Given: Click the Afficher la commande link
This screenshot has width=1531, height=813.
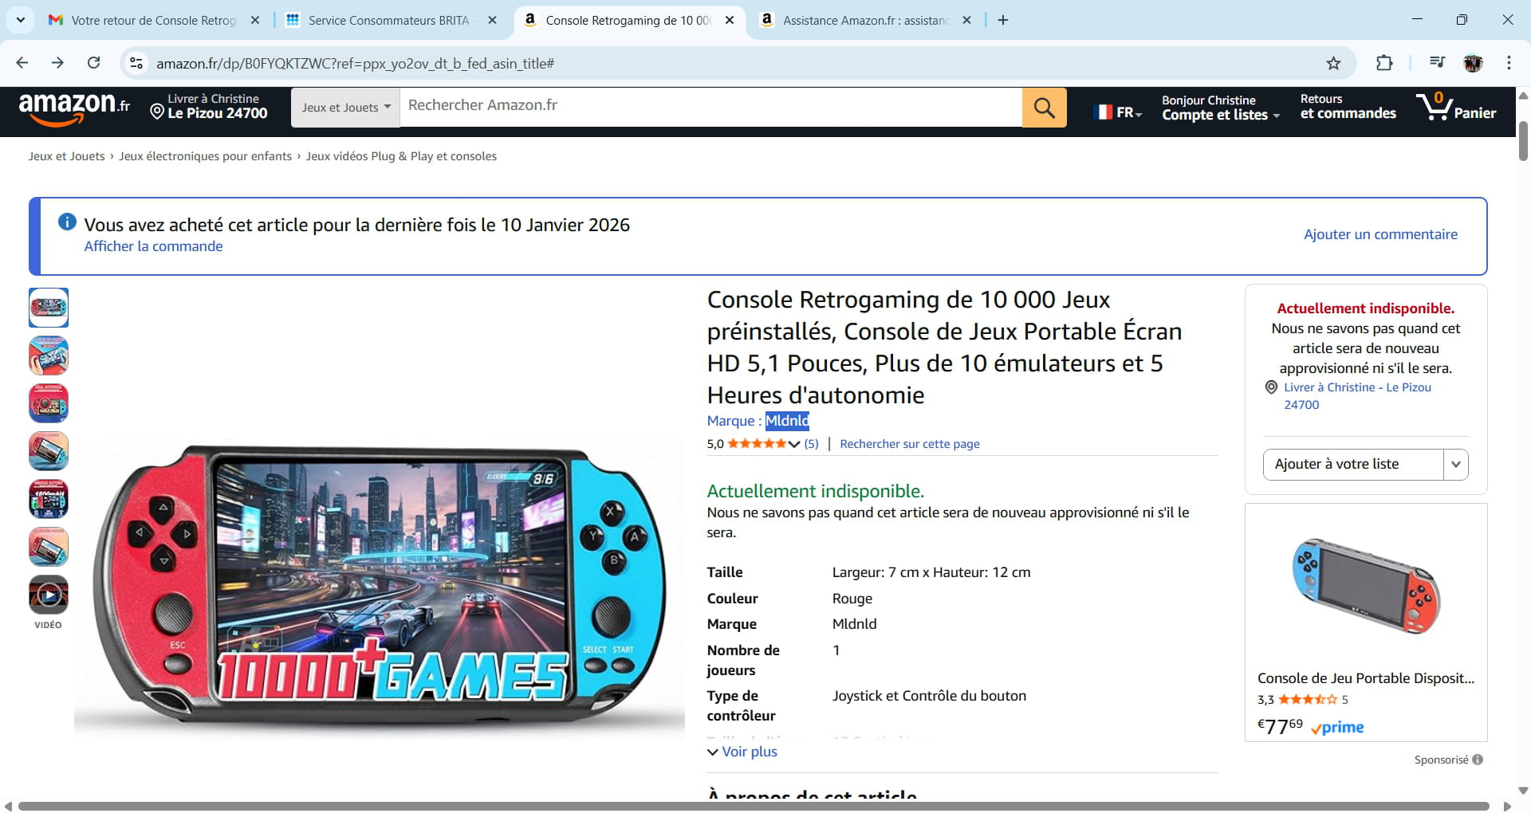Looking at the screenshot, I should [x=154, y=246].
